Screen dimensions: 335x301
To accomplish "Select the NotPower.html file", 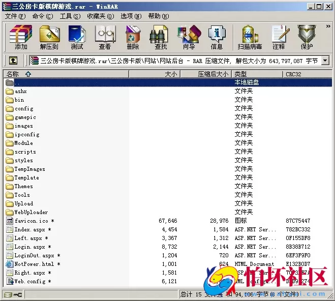I will pos(33,264).
